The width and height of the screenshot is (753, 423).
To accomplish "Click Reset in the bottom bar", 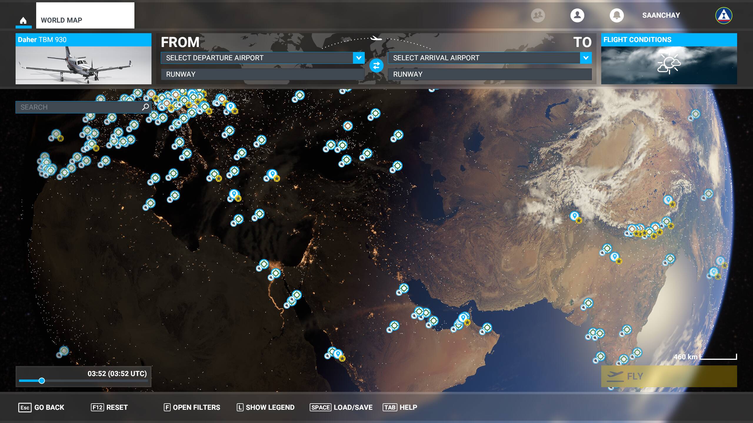I will tap(109, 407).
